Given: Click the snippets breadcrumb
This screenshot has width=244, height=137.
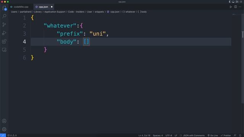Looking at the screenshot, I should coord(99,12).
